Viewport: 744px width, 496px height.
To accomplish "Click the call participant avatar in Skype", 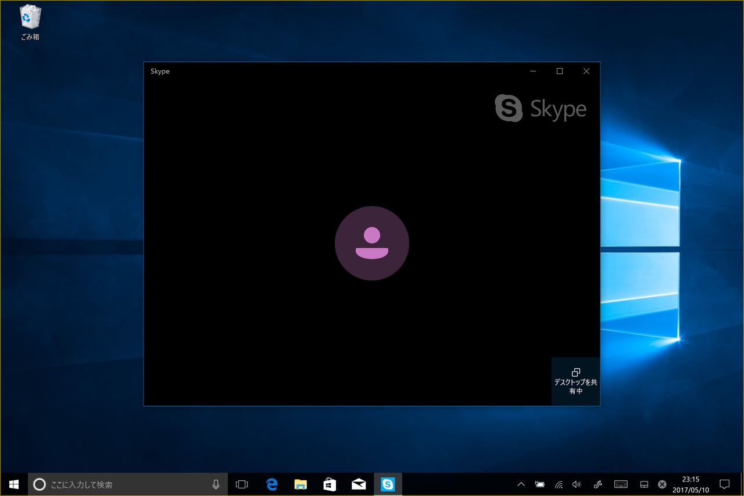I will [372, 243].
